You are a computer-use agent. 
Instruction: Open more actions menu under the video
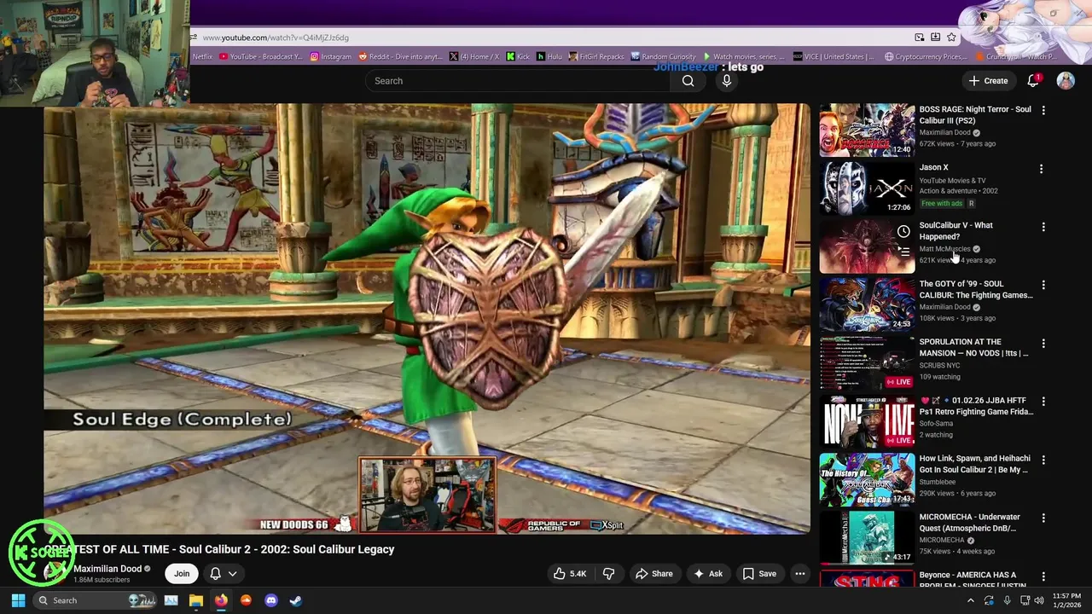[x=800, y=574]
